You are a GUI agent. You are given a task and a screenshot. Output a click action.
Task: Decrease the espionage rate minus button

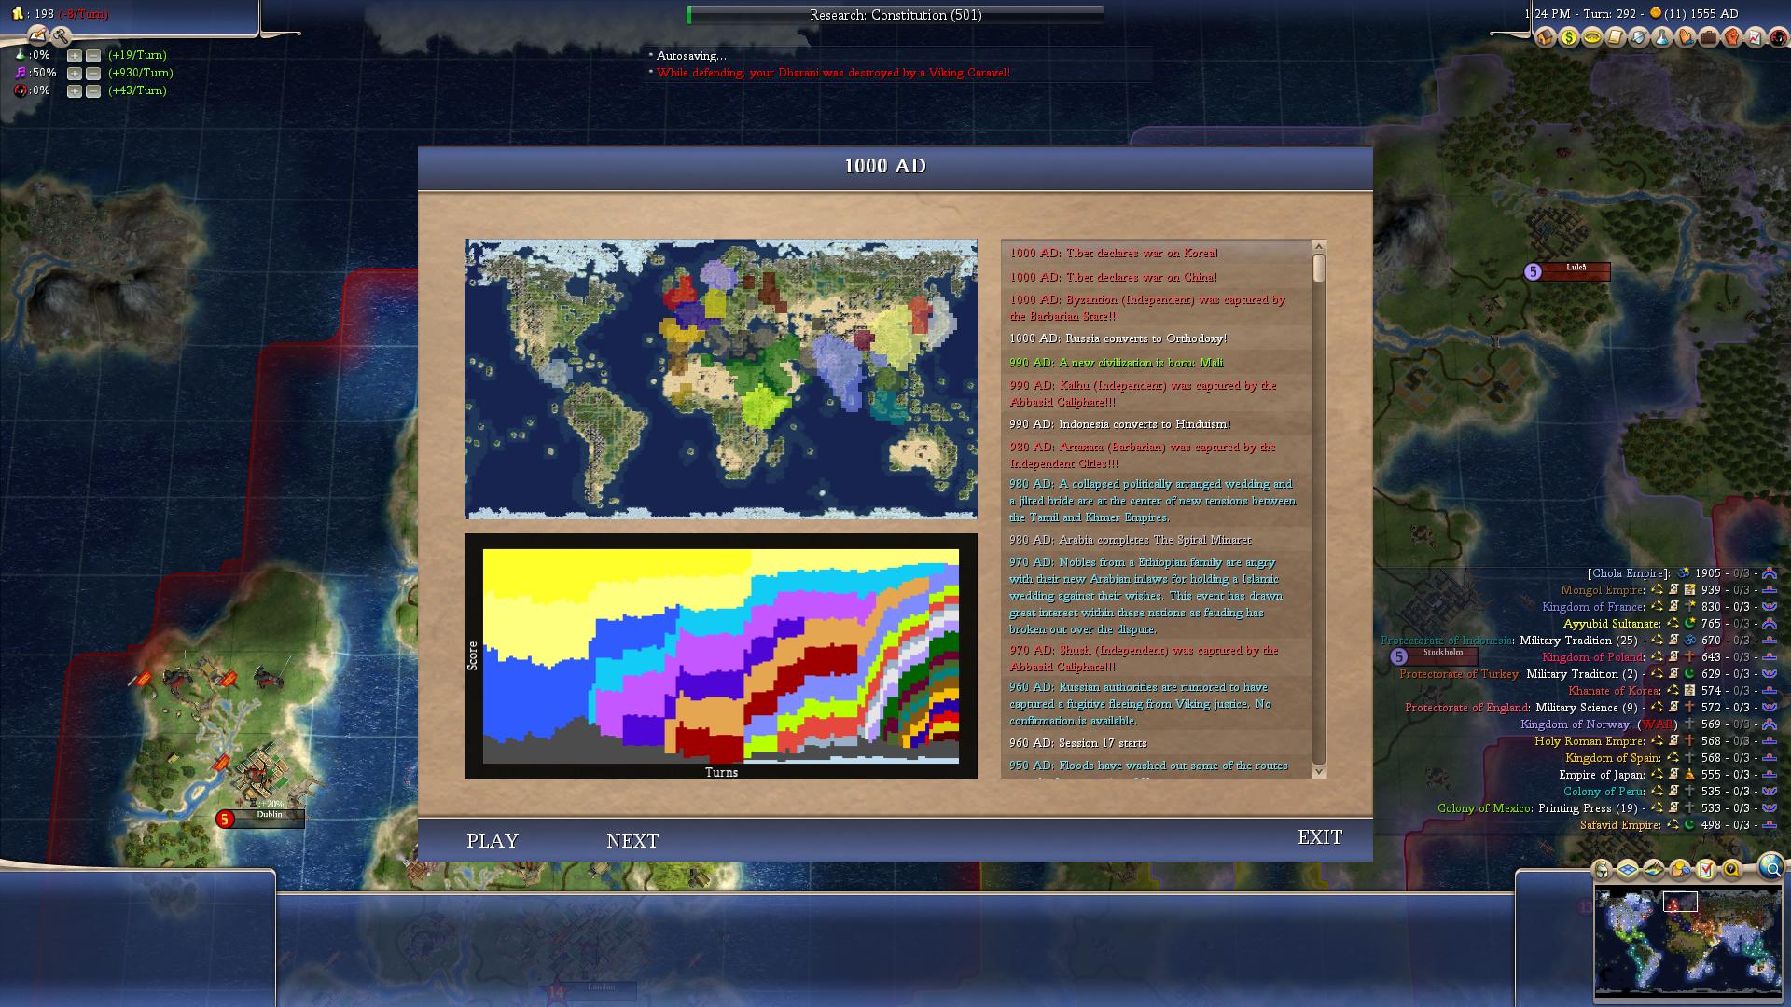point(93,91)
